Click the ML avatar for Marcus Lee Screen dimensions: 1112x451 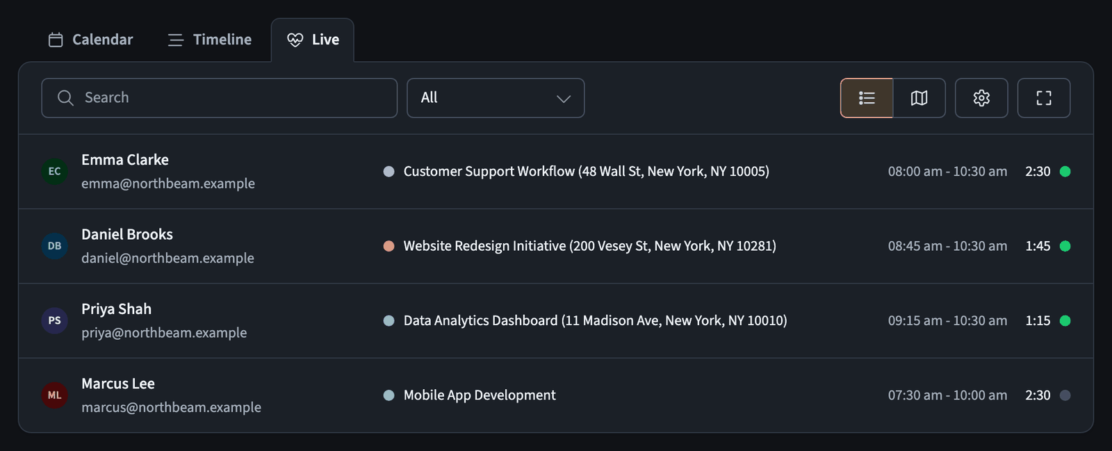[x=55, y=395]
